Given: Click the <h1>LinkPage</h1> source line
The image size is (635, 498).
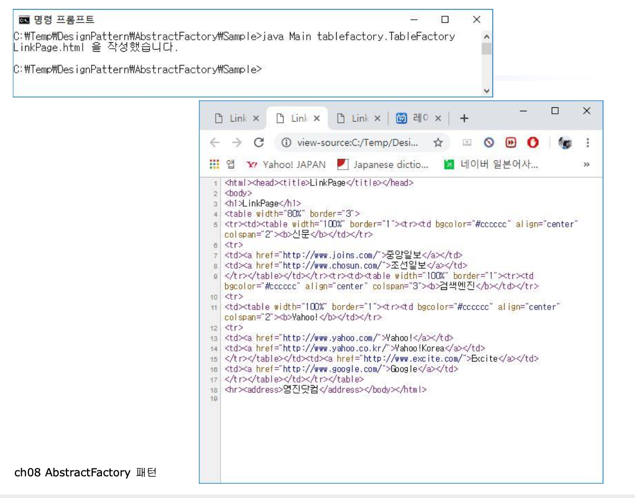Looking at the screenshot, I should click(x=263, y=204).
